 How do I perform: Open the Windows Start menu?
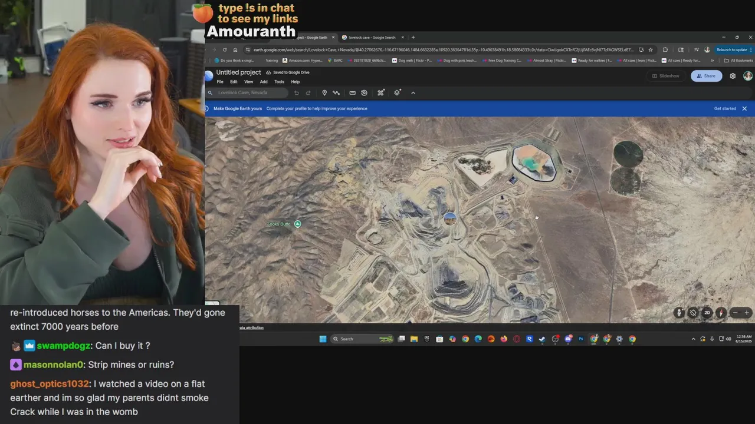pyautogui.click(x=323, y=339)
